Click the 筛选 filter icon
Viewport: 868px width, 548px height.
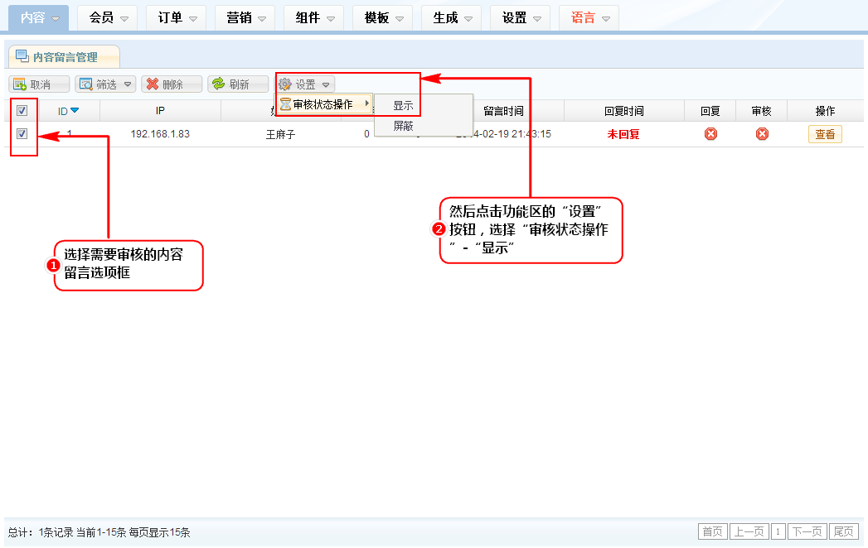(x=85, y=84)
